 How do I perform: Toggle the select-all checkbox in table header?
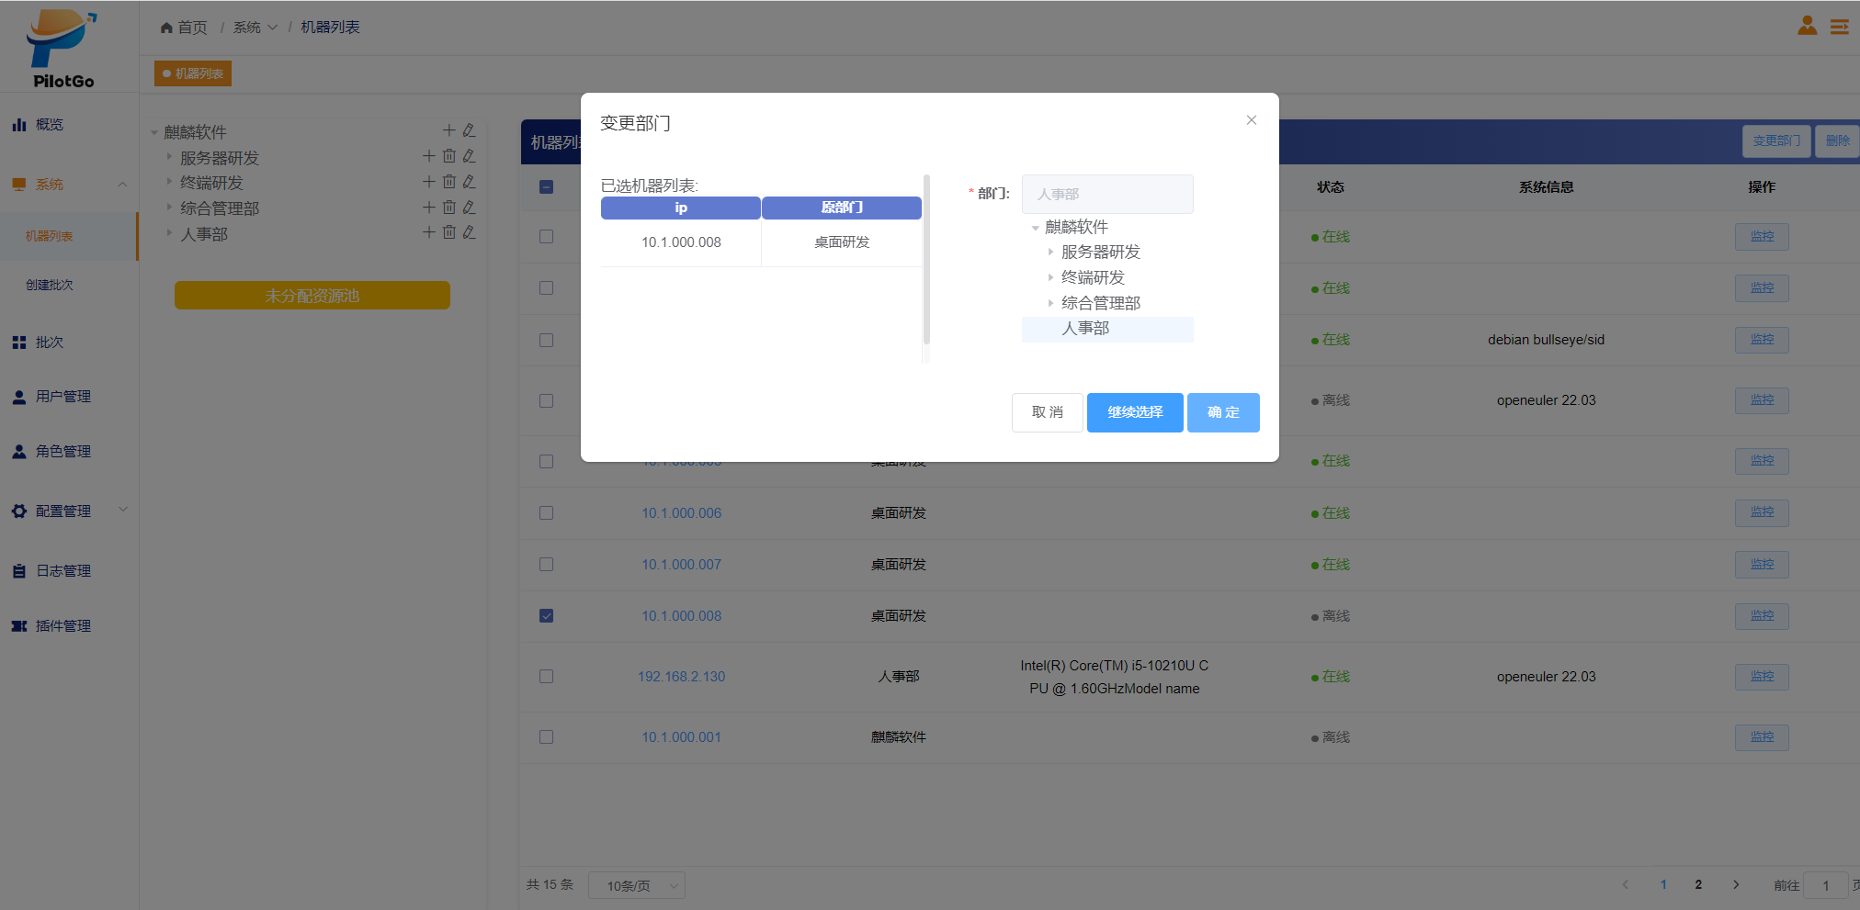[546, 187]
